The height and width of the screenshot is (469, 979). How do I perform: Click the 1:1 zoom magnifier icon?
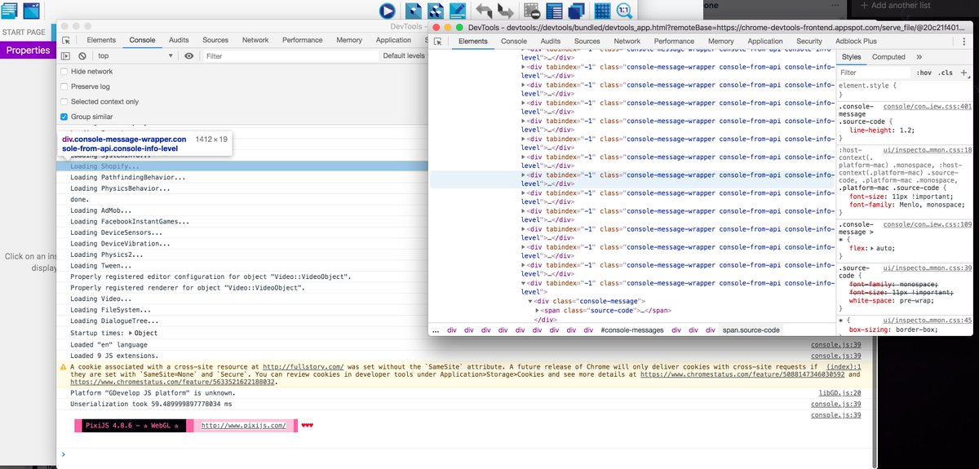tap(625, 11)
